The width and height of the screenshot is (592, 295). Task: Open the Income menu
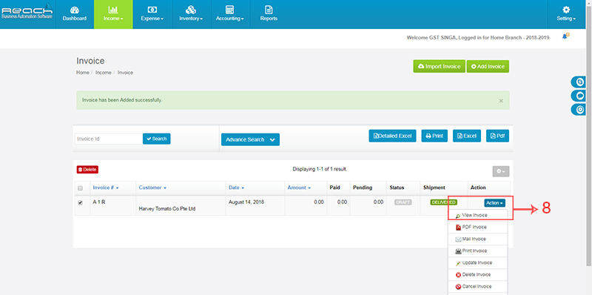(113, 14)
